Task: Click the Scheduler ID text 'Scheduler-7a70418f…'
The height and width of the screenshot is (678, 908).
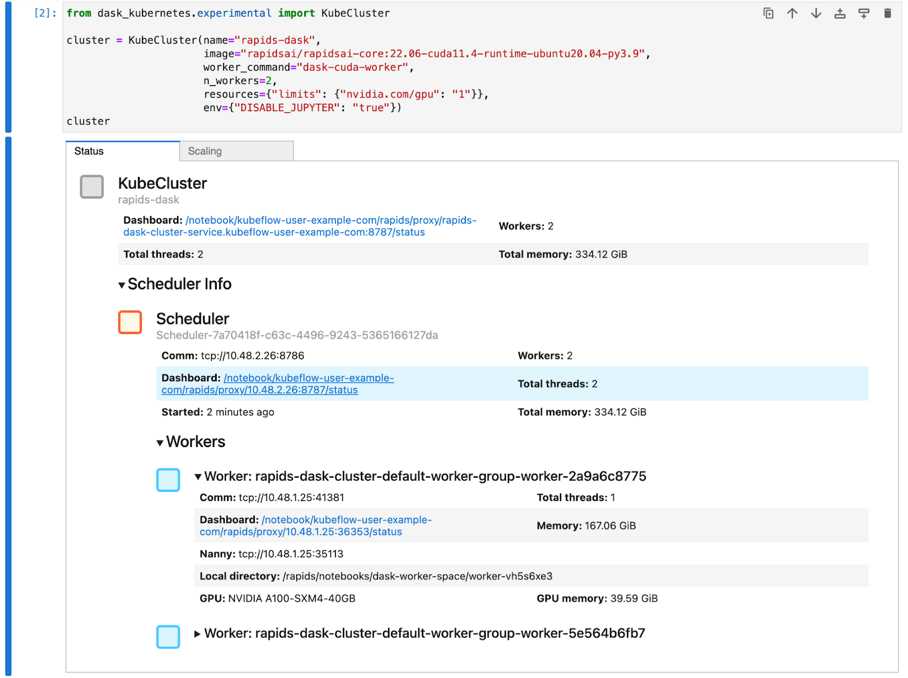Action: tap(297, 335)
